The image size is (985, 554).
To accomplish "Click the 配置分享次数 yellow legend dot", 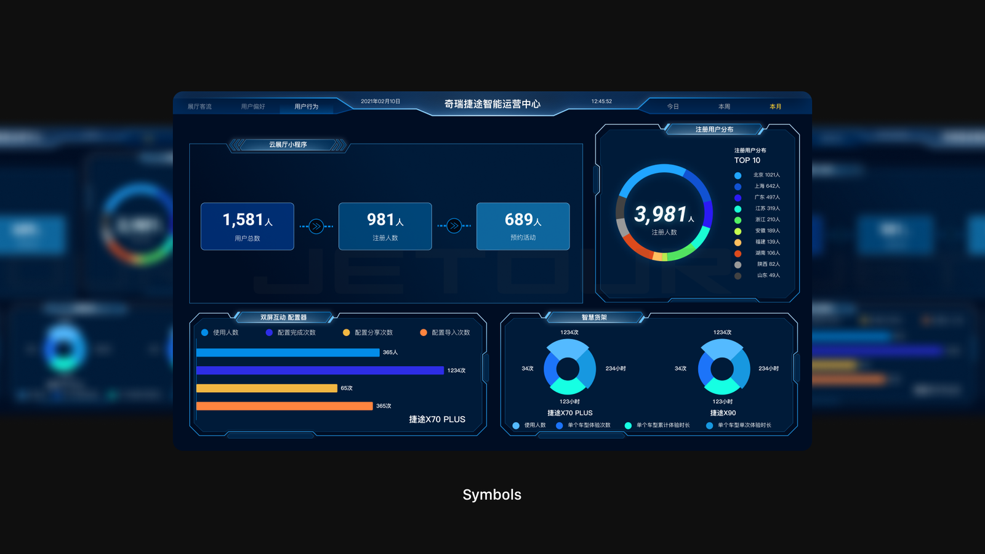I will (x=347, y=332).
